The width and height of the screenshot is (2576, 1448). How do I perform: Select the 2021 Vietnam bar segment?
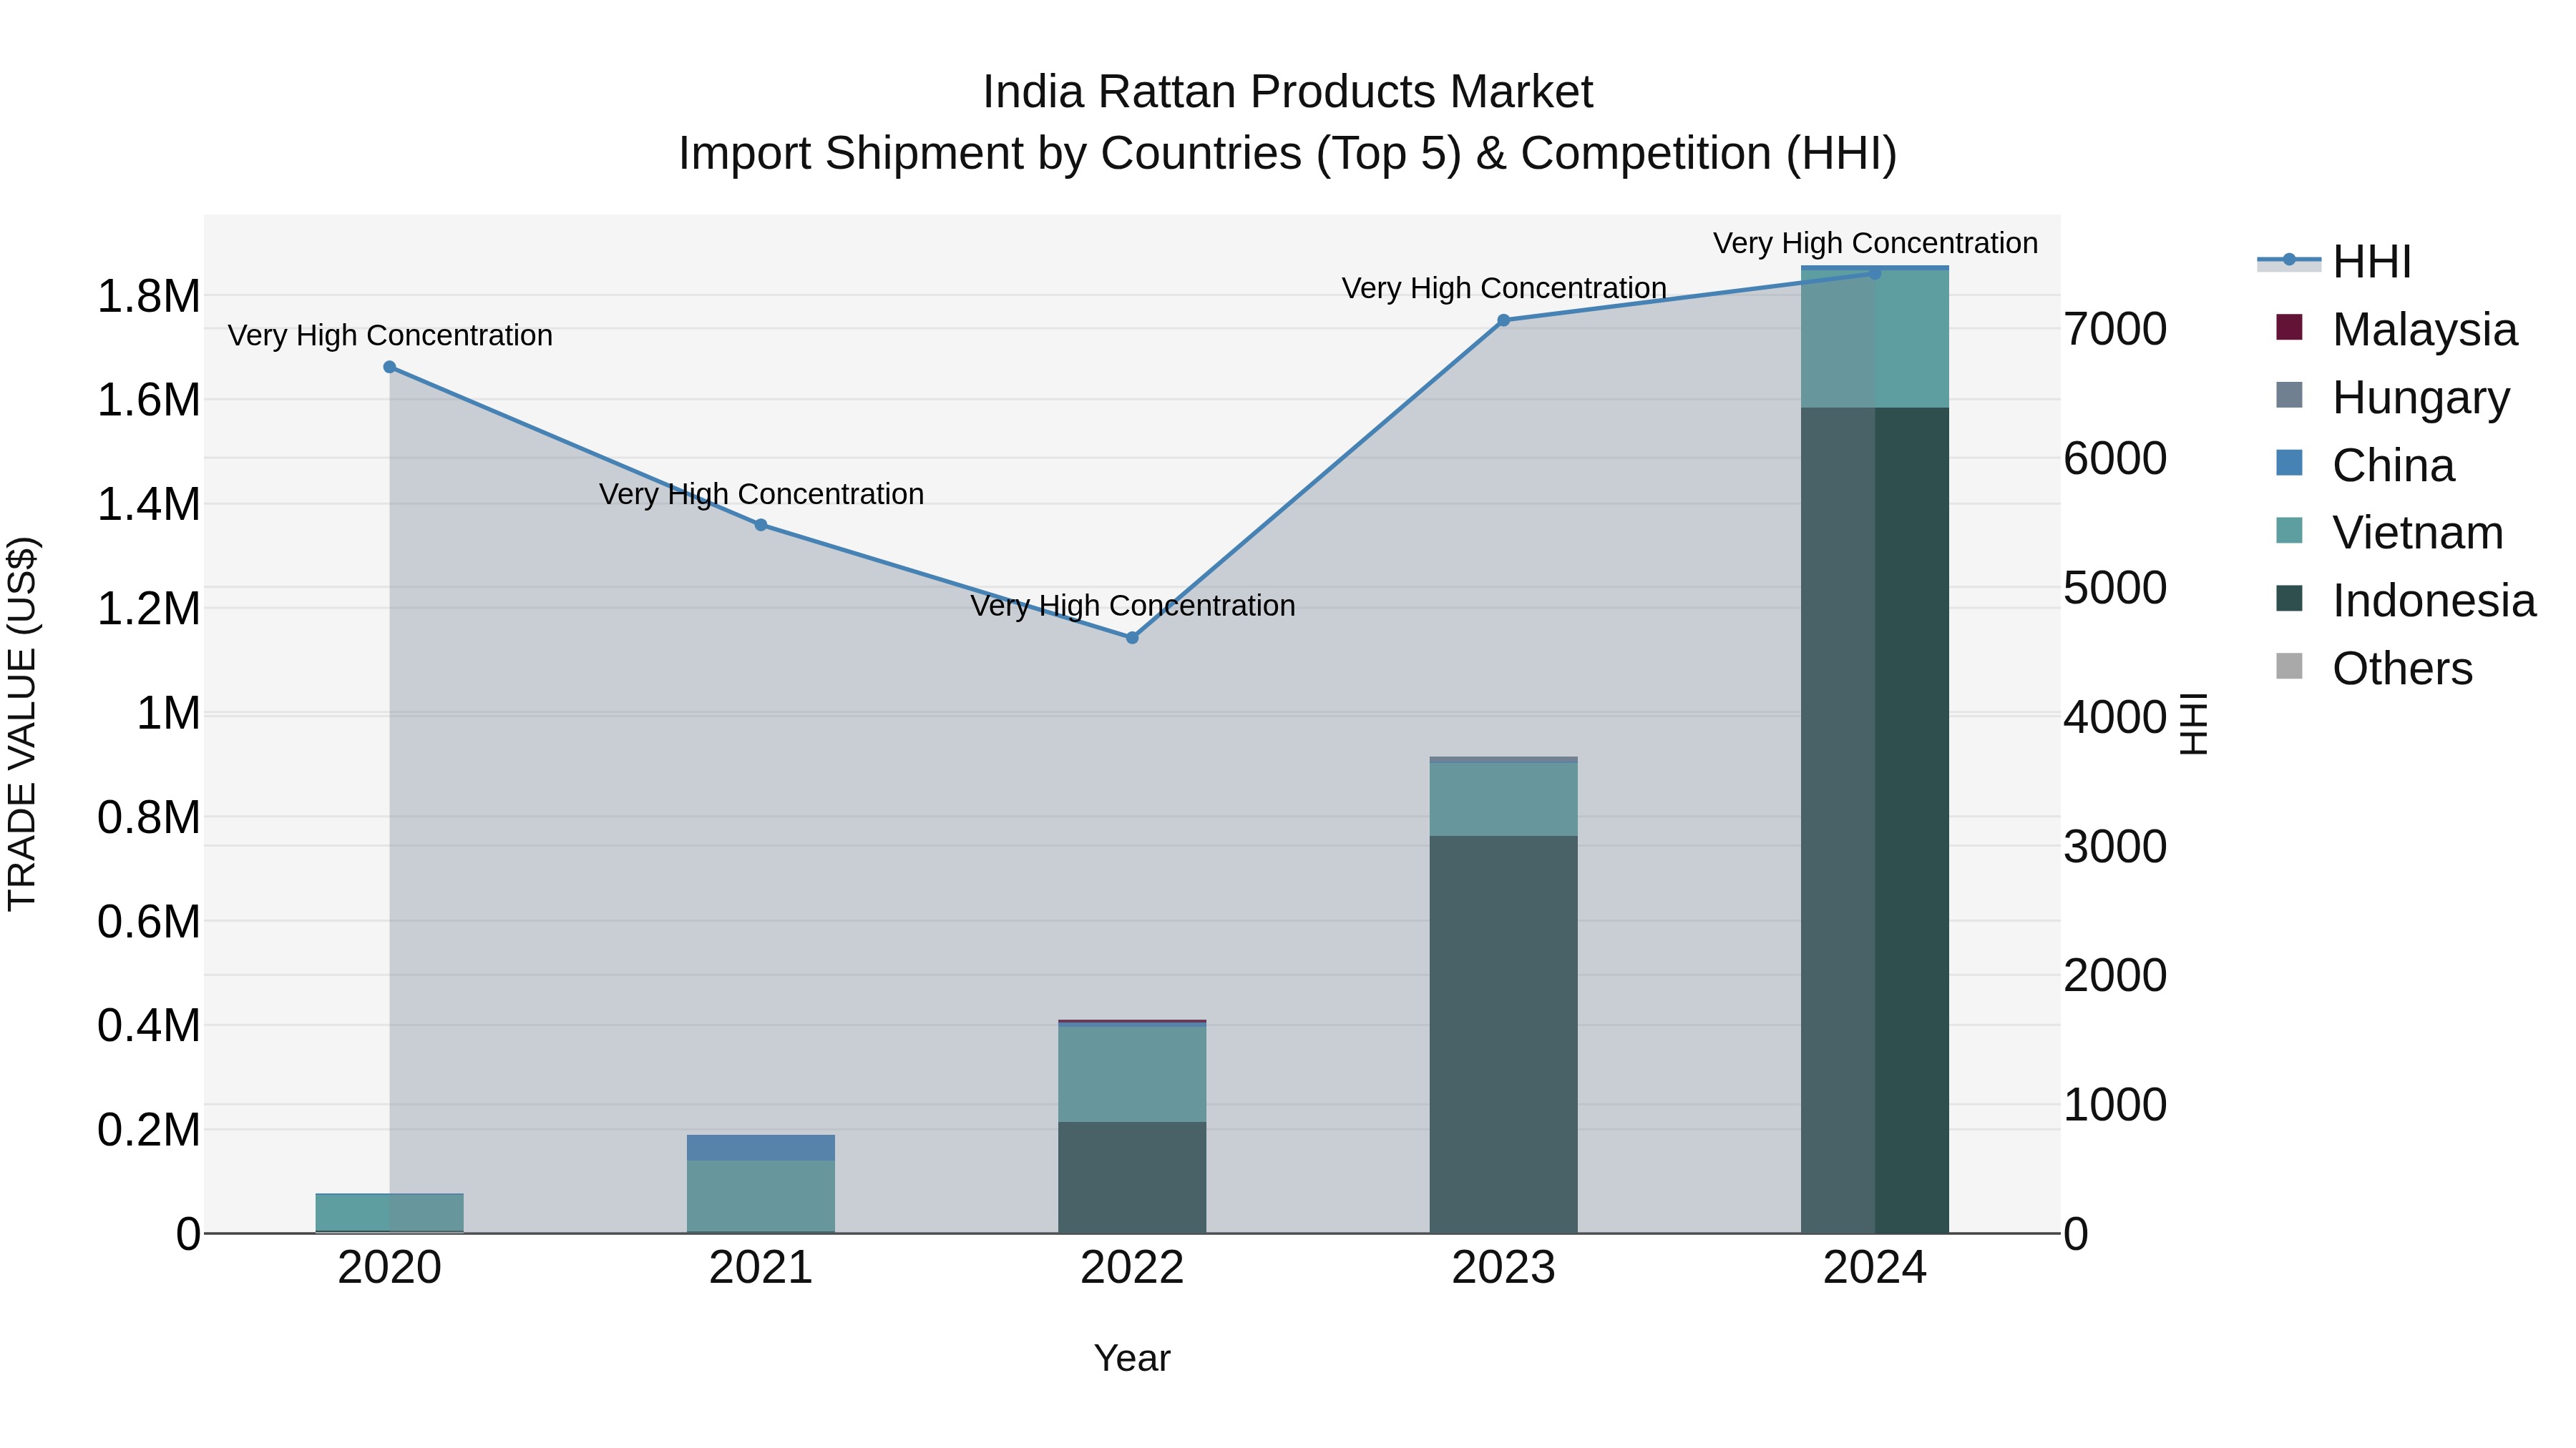click(761, 1196)
